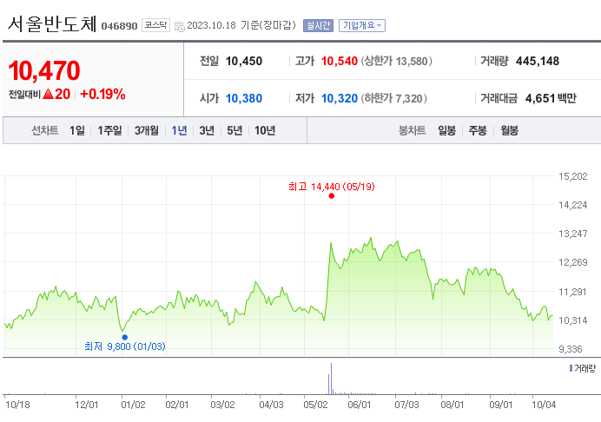601x422 pixels.
Task: Click the 고가 value 10,540
Action: [340, 61]
